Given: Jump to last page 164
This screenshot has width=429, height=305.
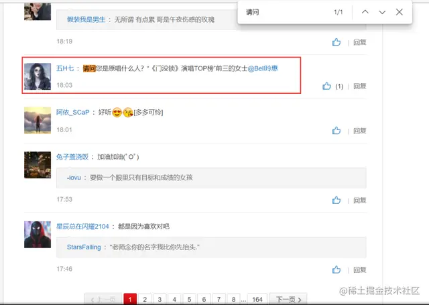Looking at the screenshot, I should 257,299.
